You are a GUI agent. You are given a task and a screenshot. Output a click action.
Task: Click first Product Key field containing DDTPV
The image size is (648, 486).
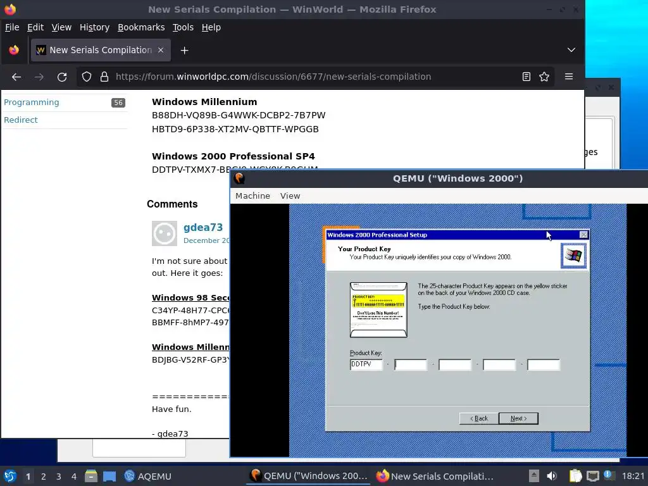tap(366, 364)
